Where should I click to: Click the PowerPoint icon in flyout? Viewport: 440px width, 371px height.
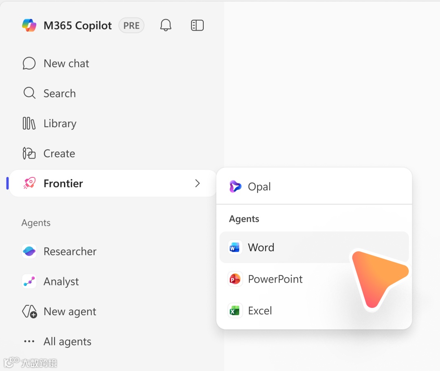point(235,279)
